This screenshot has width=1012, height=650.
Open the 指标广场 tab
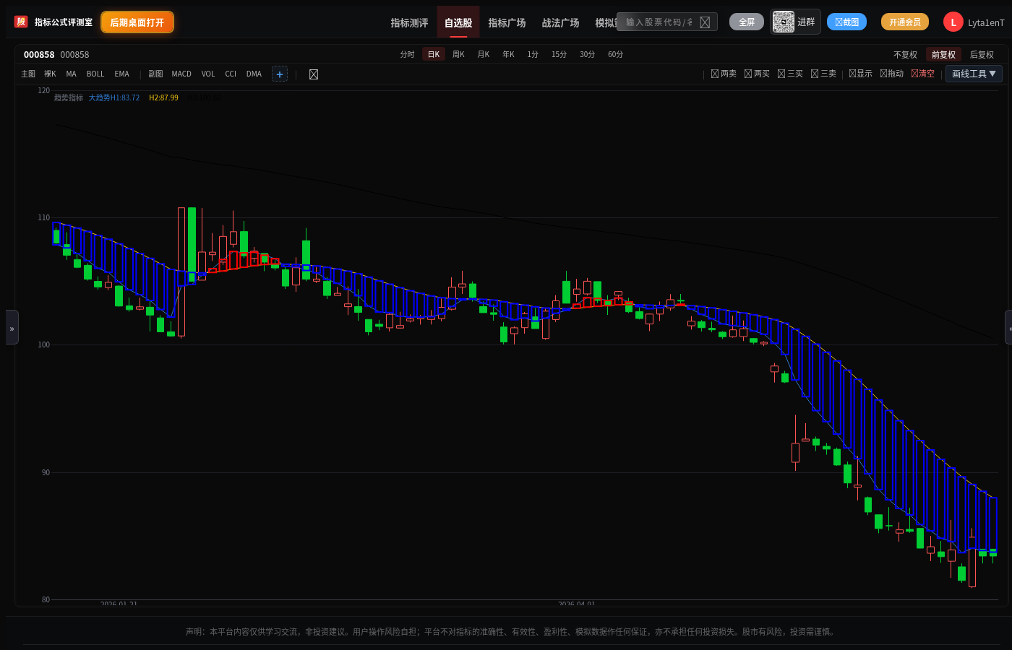(507, 22)
